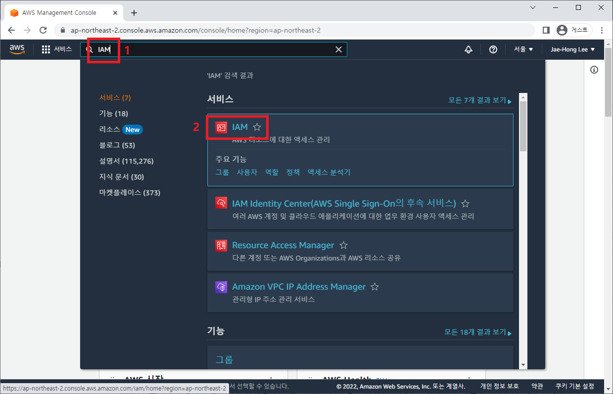Open the Jae-Hong Lee account menu
The image size is (613, 394).
pos(572,49)
